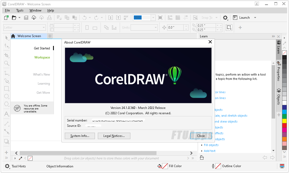Image resolution: width=289 pixels, height=173 pixels.
Task: Pick the yellow swatch in color palette
Action: [x=284, y=121]
